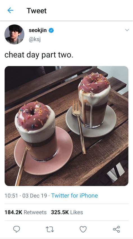Image resolution: width=133 pixels, height=239 pixels.
Task: Tap the retweet arrows icon
Action: pos(50,229)
